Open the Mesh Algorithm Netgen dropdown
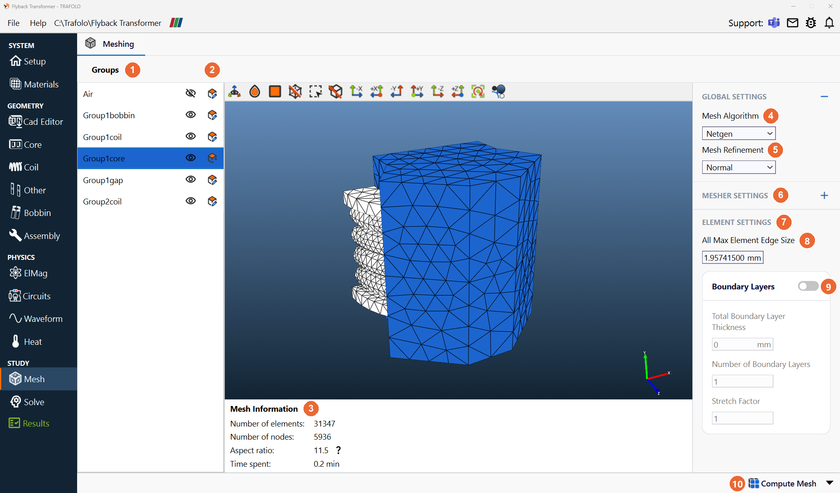 coord(739,133)
